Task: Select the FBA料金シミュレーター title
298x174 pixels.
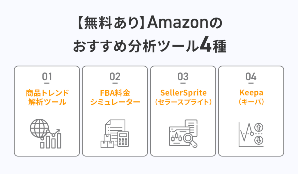Action: point(115,97)
